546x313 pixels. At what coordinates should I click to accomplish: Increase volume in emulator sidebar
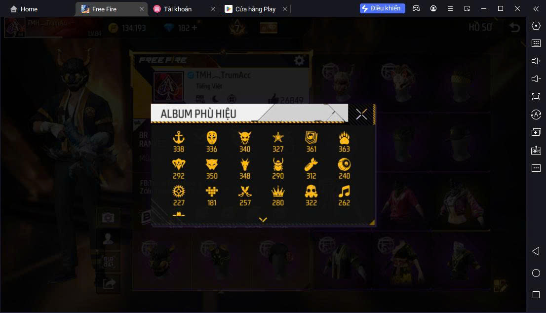click(536, 61)
